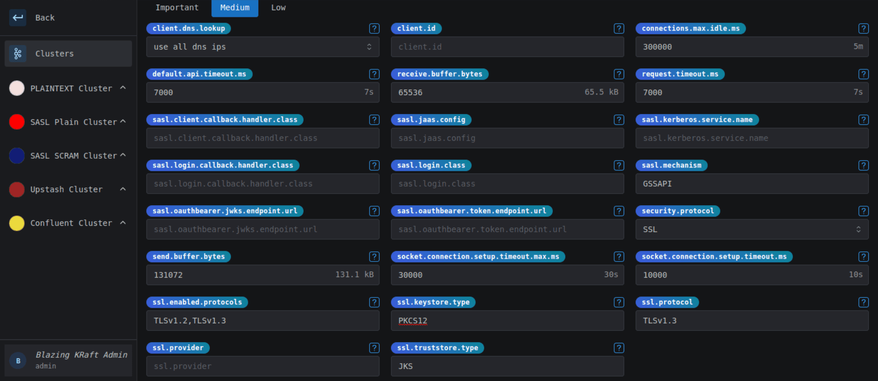The width and height of the screenshot is (878, 381).
Task: Open help for ssl.provider
Action: coord(374,348)
